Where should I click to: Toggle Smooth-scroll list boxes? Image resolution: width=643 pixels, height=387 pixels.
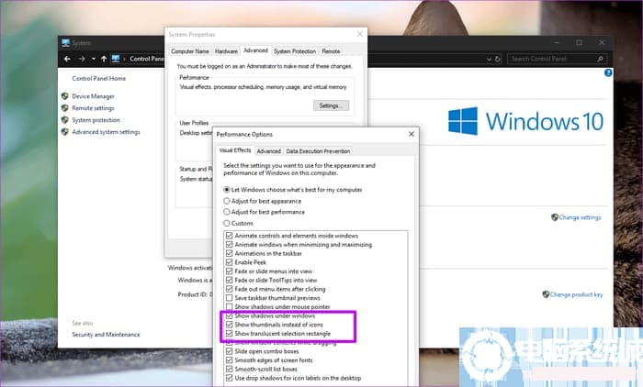(x=230, y=369)
